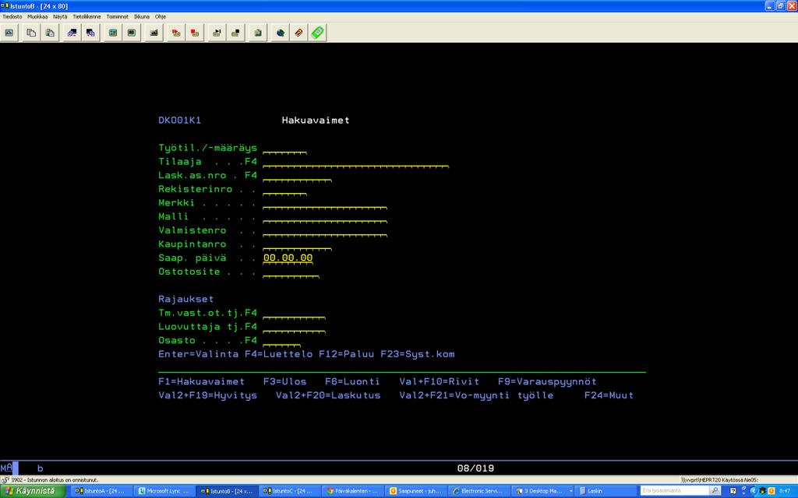Click the F24=Muut function key text

click(609, 395)
